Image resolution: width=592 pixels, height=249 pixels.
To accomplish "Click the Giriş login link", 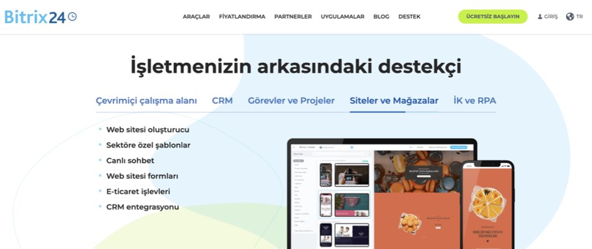I will (551, 17).
